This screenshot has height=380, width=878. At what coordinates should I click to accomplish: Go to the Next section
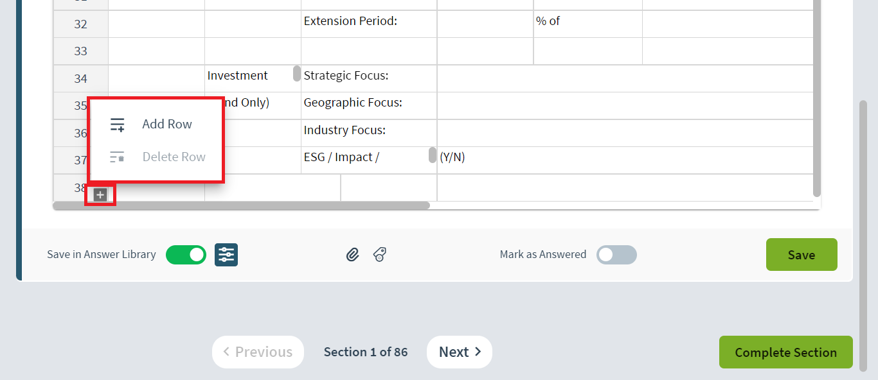pyautogui.click(x=460, y=352)
